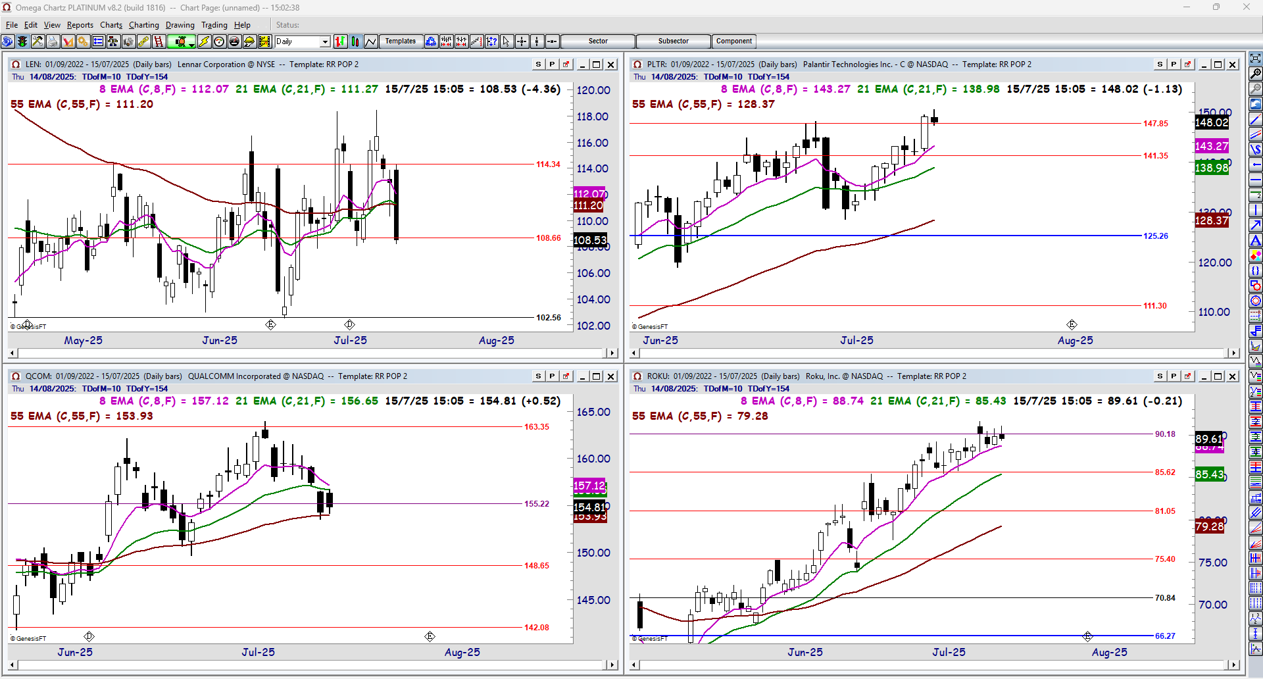Toggle the S button on ROKU chart
The height and width of the screenshot is (679, 1263).
tap(1160, 376)
